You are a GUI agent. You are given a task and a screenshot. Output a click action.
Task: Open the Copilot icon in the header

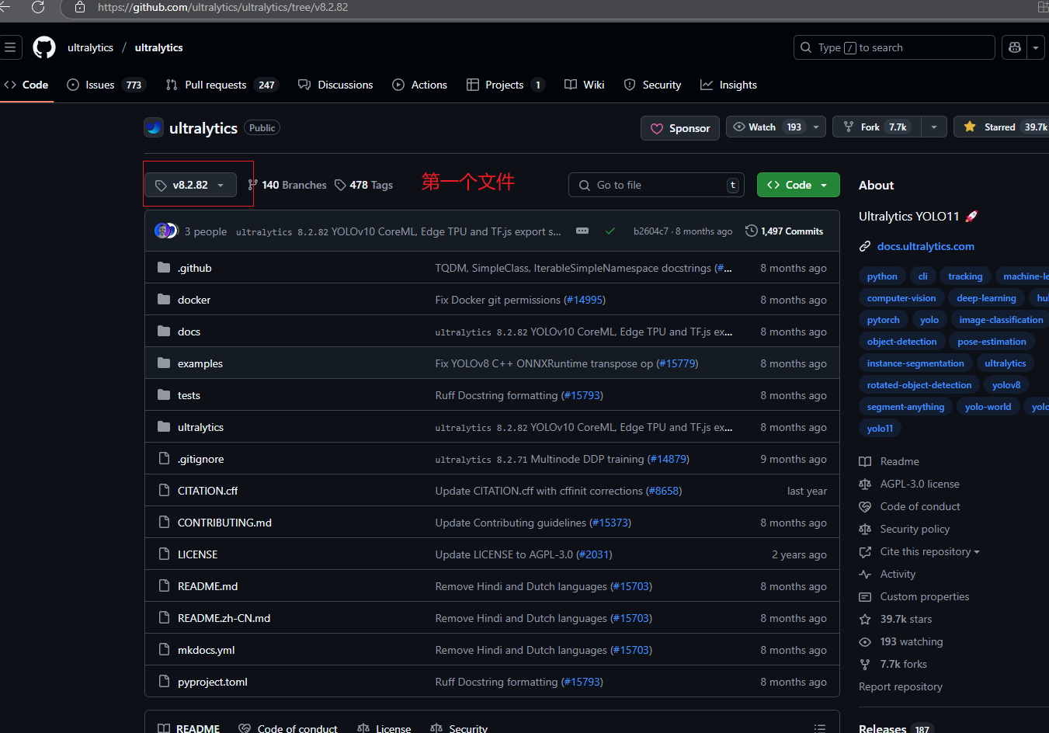(x=1014, y=47)
